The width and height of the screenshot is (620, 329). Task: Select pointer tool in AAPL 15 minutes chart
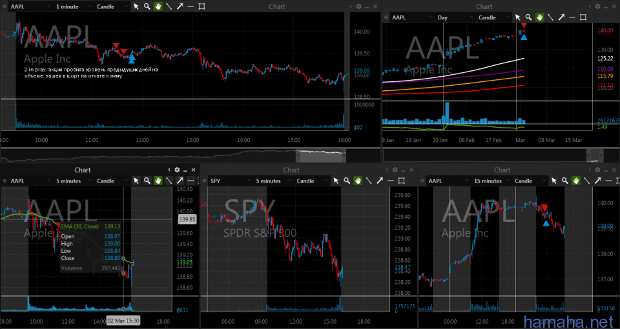554,181
